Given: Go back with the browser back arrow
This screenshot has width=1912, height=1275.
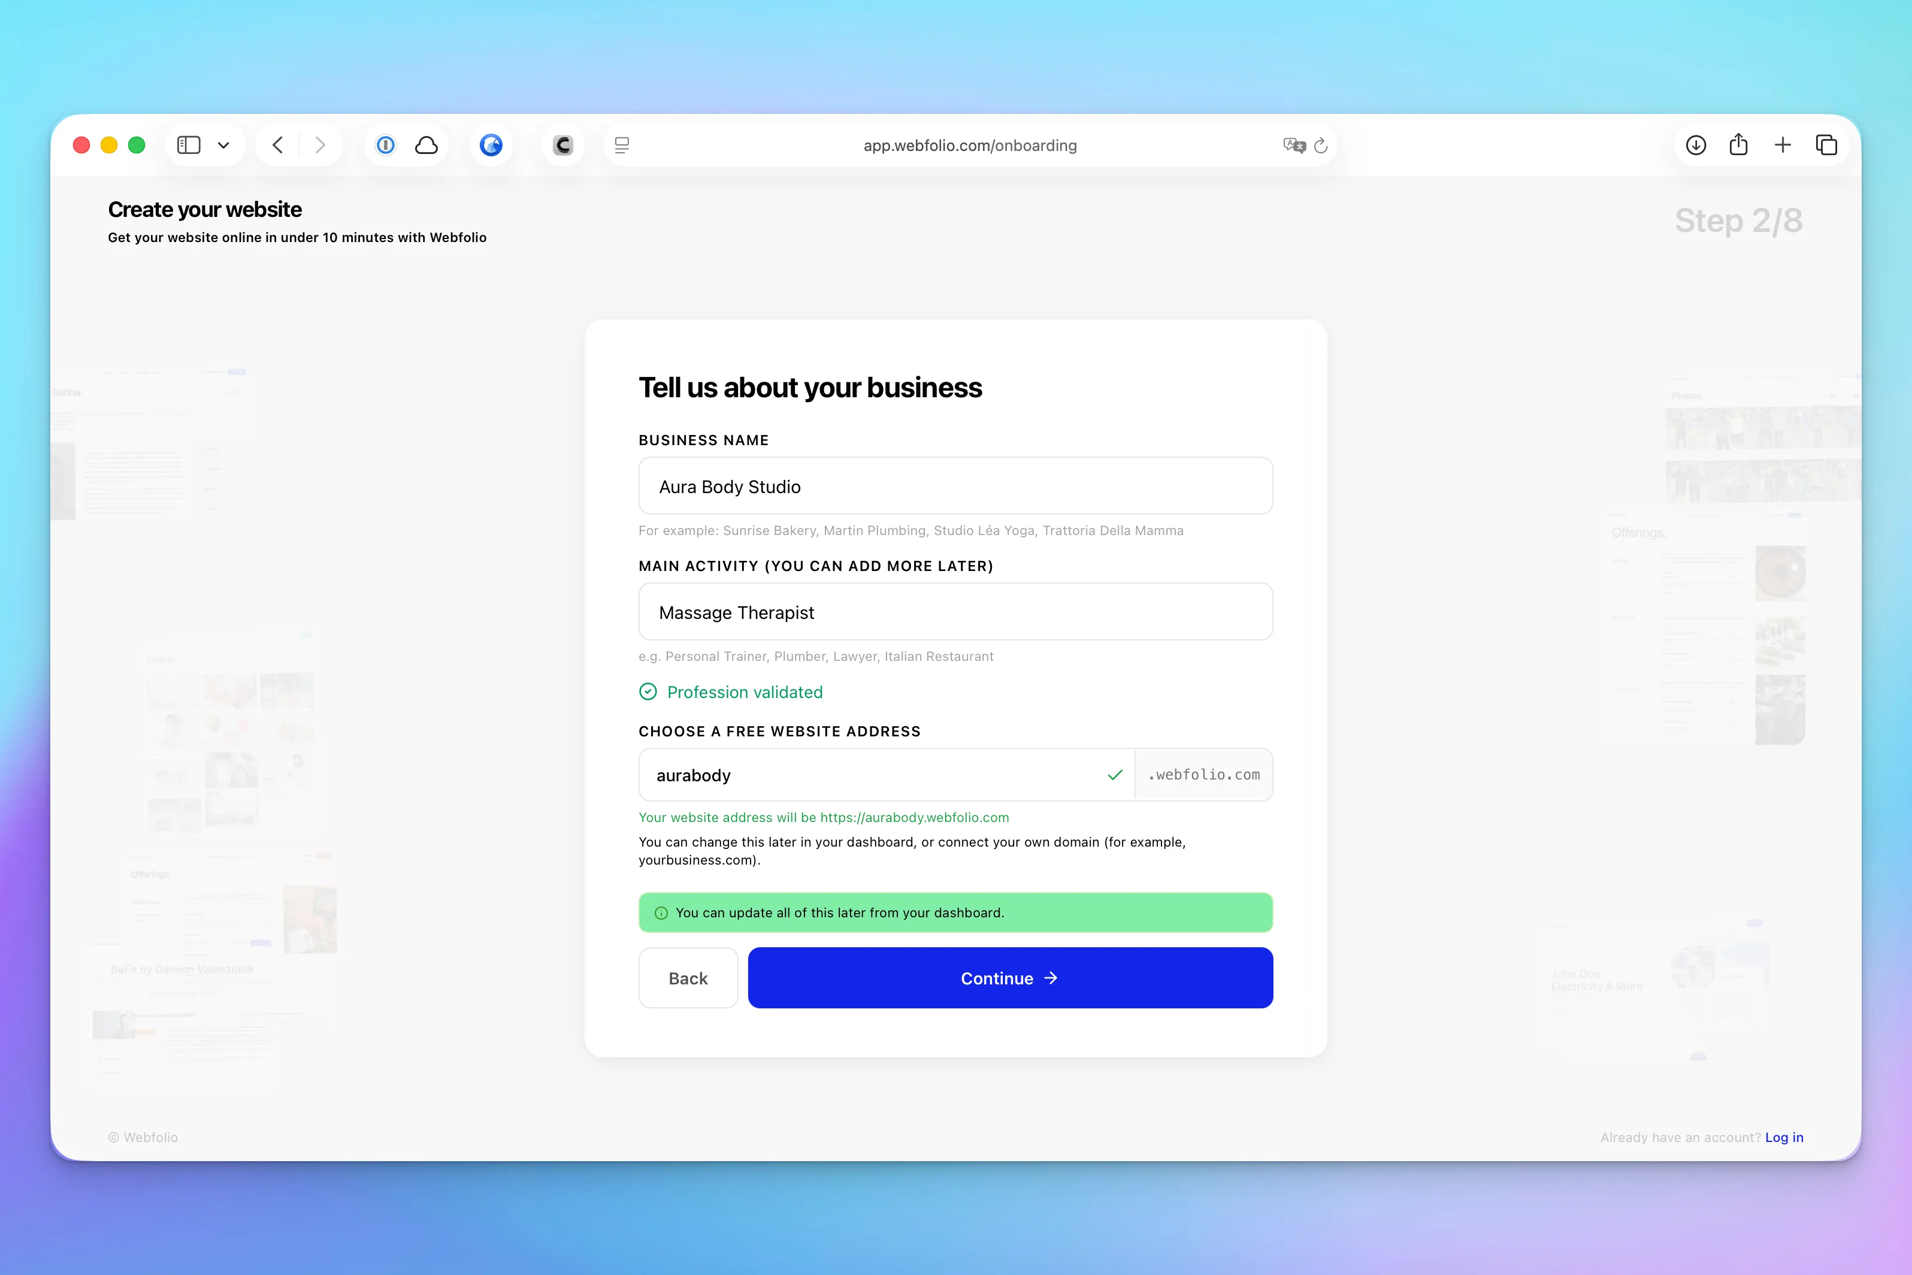Looking at the screenshot, I should point(278,145).
